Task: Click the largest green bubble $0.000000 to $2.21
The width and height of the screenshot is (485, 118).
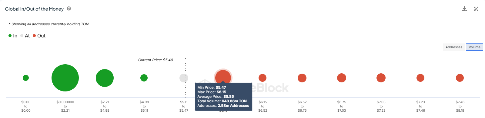Action: pyautogui.click(x=65, y=78)
